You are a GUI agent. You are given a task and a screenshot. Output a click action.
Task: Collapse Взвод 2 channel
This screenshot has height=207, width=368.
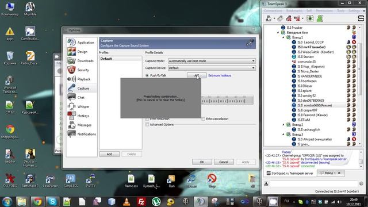283,125
